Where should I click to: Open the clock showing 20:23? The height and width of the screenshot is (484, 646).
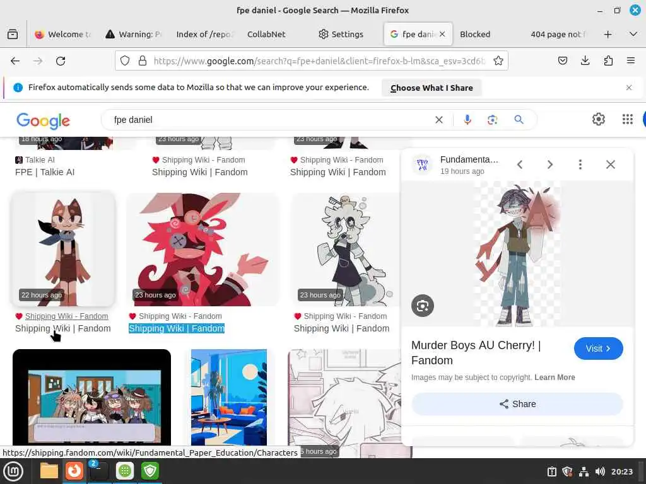[x=621, y=471]
